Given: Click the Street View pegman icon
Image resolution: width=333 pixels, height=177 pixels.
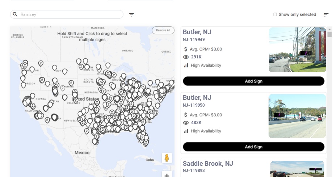Looking at the screenshot, I should [166, 158].
